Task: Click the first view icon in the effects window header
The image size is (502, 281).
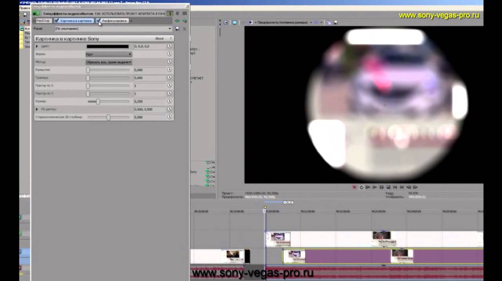Action: 170,13
